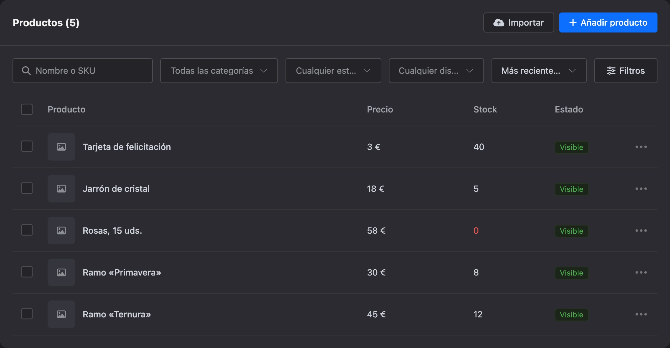
Task: Click Añadir producto button
Action: (x=608, y=22)
